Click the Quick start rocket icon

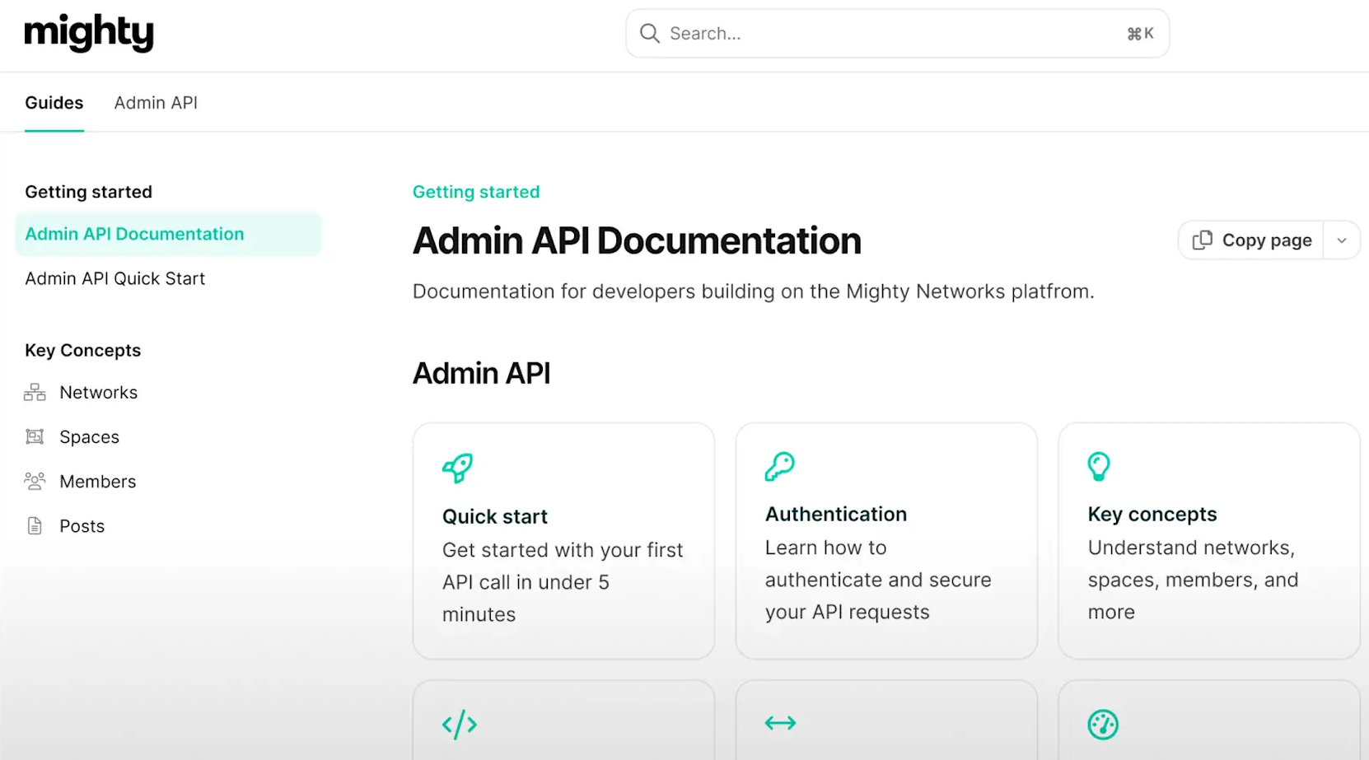click(x=458, y=468)
